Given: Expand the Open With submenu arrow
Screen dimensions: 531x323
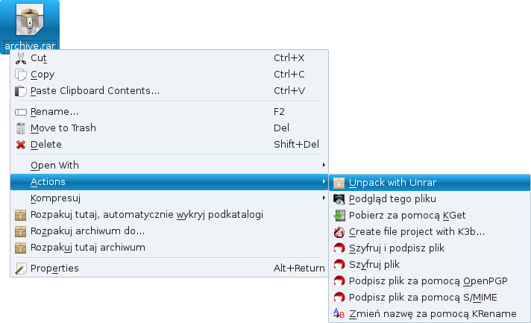Looking at the screenshot, I should [x=324, y=165].
